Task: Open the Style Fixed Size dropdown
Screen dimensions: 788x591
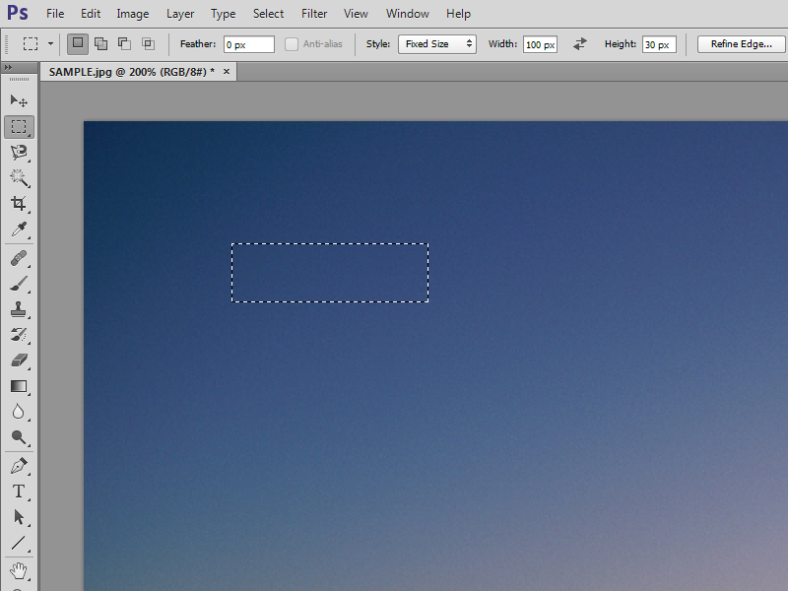Action: click(x=437, y=44)
